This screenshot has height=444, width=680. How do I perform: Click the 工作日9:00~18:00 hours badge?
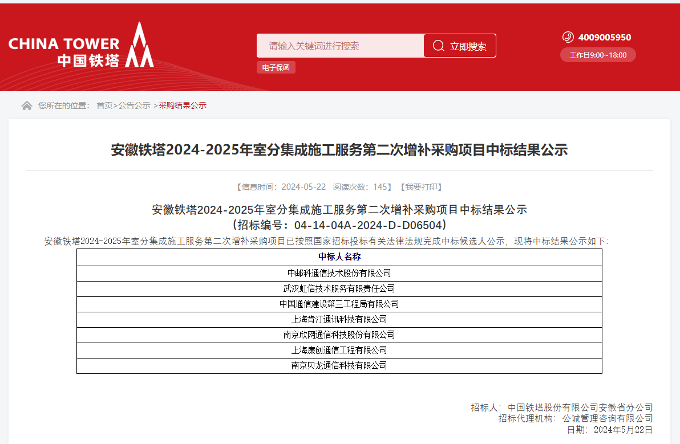[597, 55]
